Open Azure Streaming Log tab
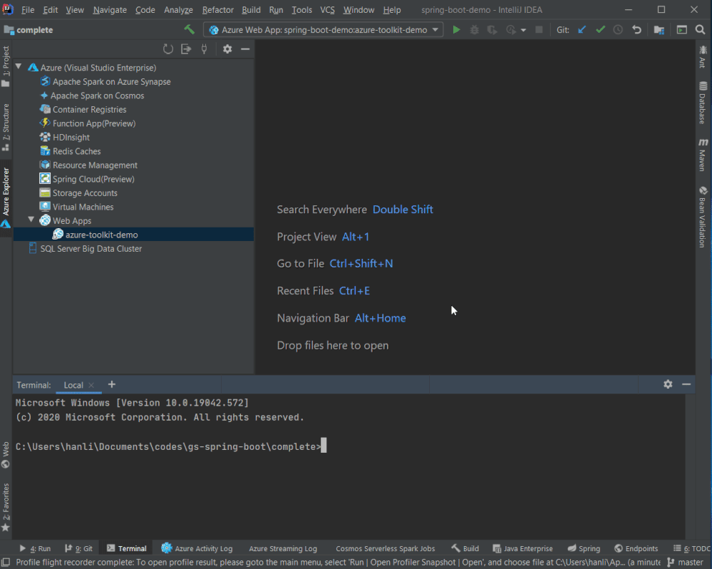The image size is (712, 569). coord(283,548)
